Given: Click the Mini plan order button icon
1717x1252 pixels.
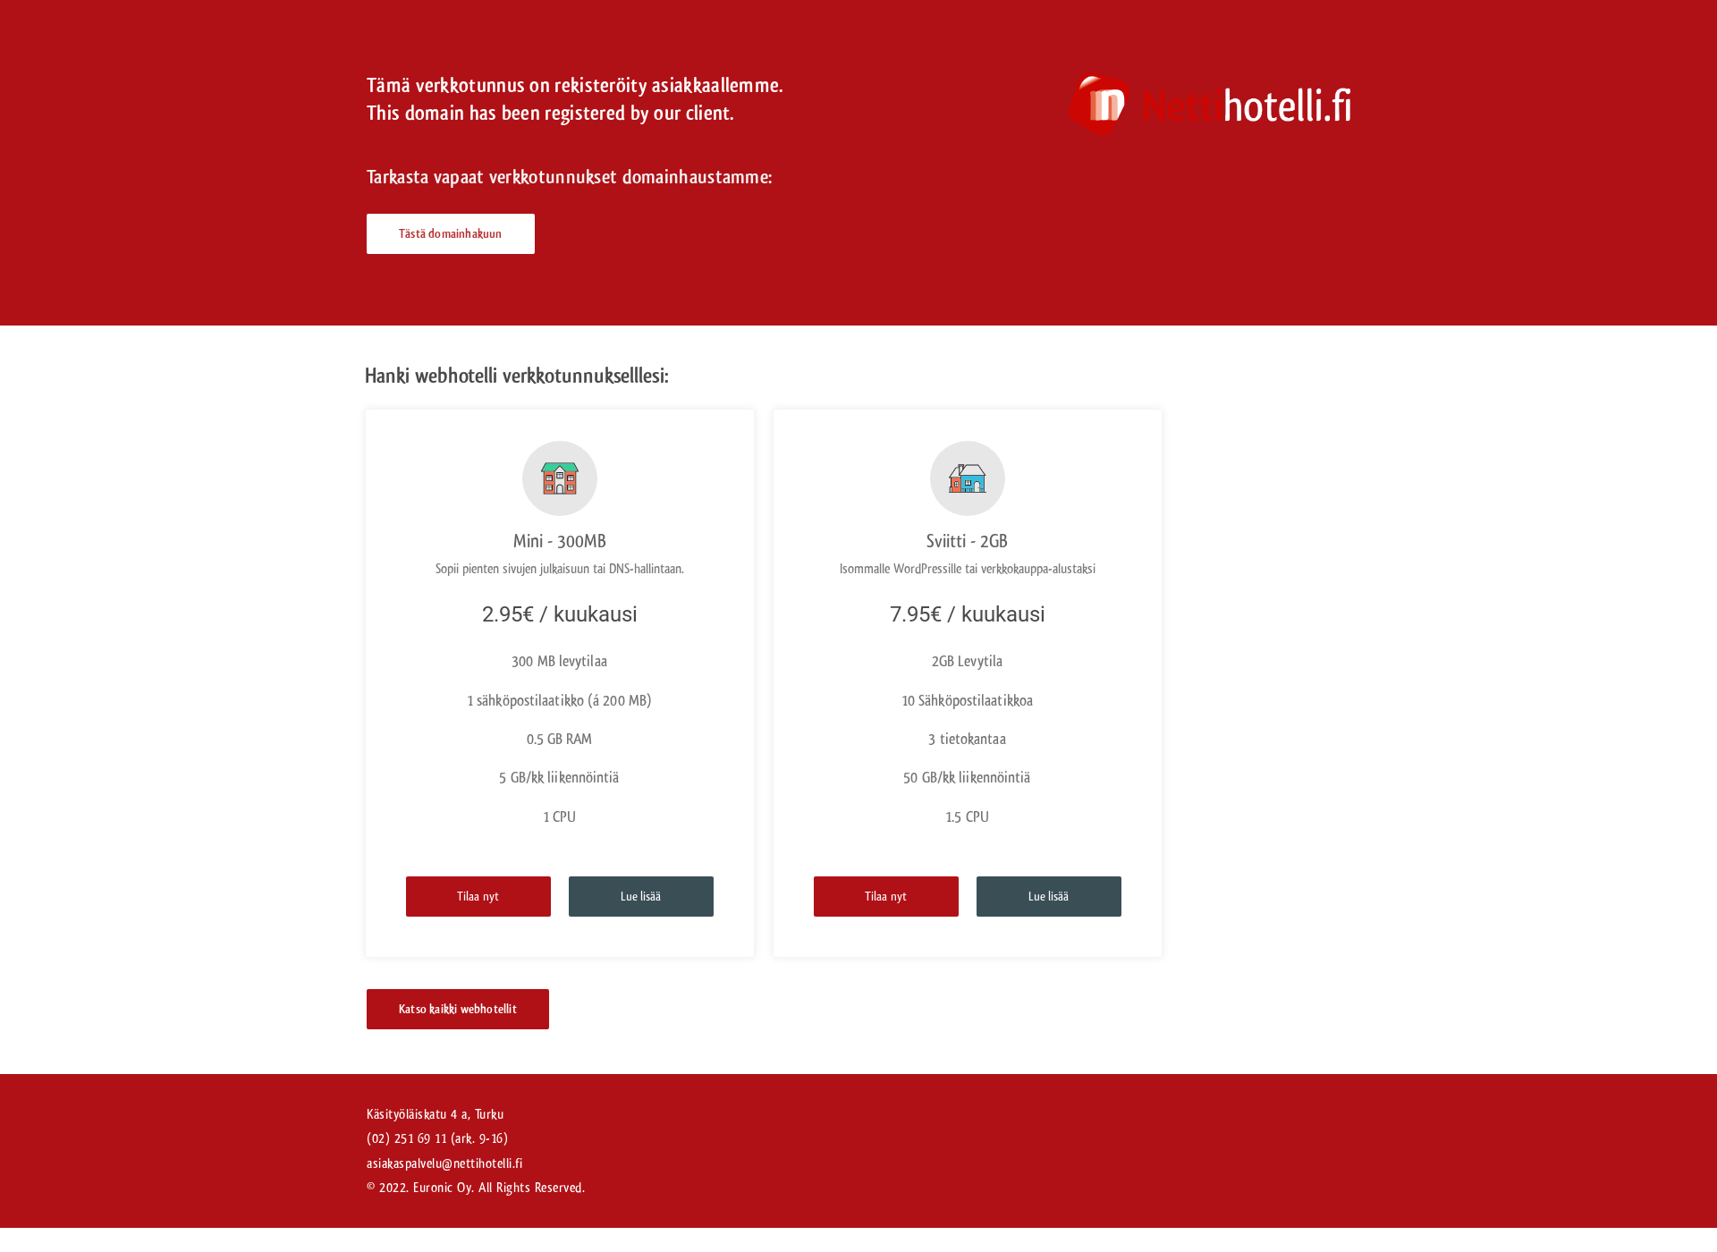Looking at the screenshot, I should pos(476,894).
